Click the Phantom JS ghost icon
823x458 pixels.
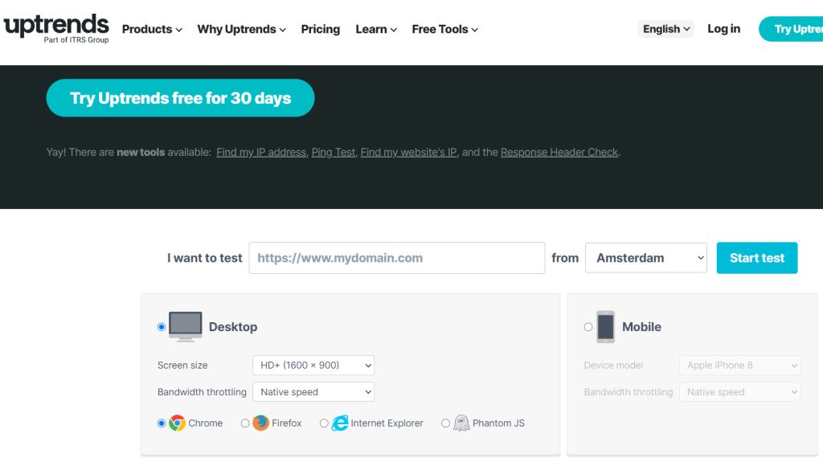coord(461,423)
